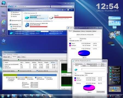Collapse the Hard Disk Drives group
Screen dimensions: 123x98
tap(24, 13)
